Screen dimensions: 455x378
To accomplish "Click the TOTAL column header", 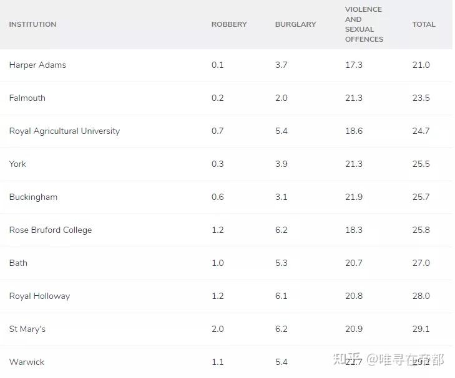I will click(423, 24).
